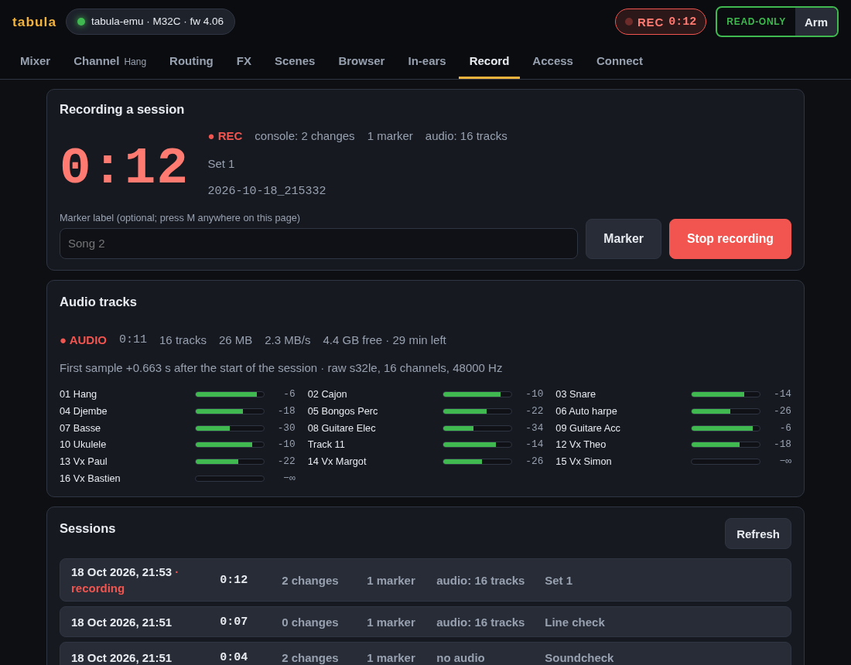Click the green connection status dot
Image resolution: width=851 pixels, height=665 pixels.
[81, 22]
